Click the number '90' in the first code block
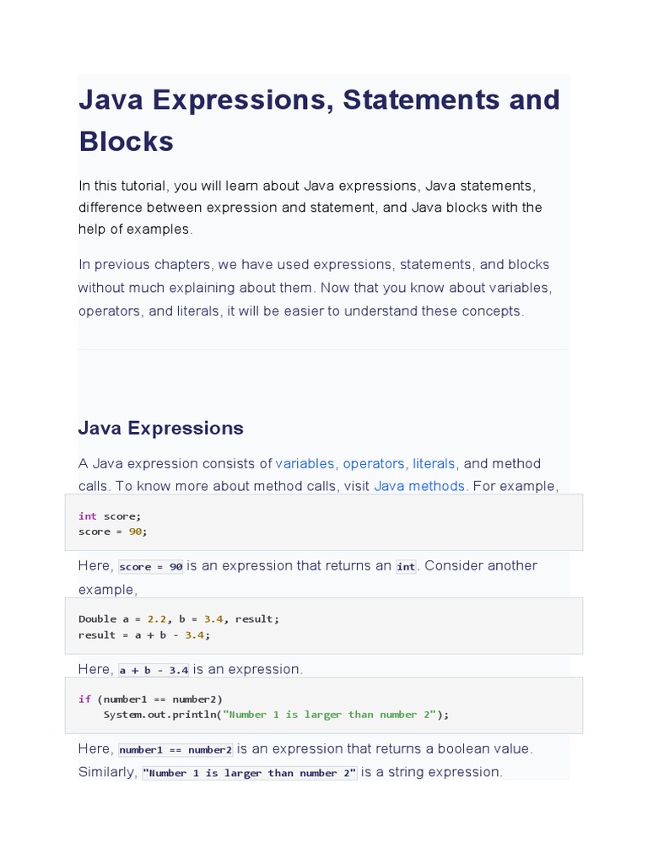This screenshot has width=648, height=864. [135, 532]
